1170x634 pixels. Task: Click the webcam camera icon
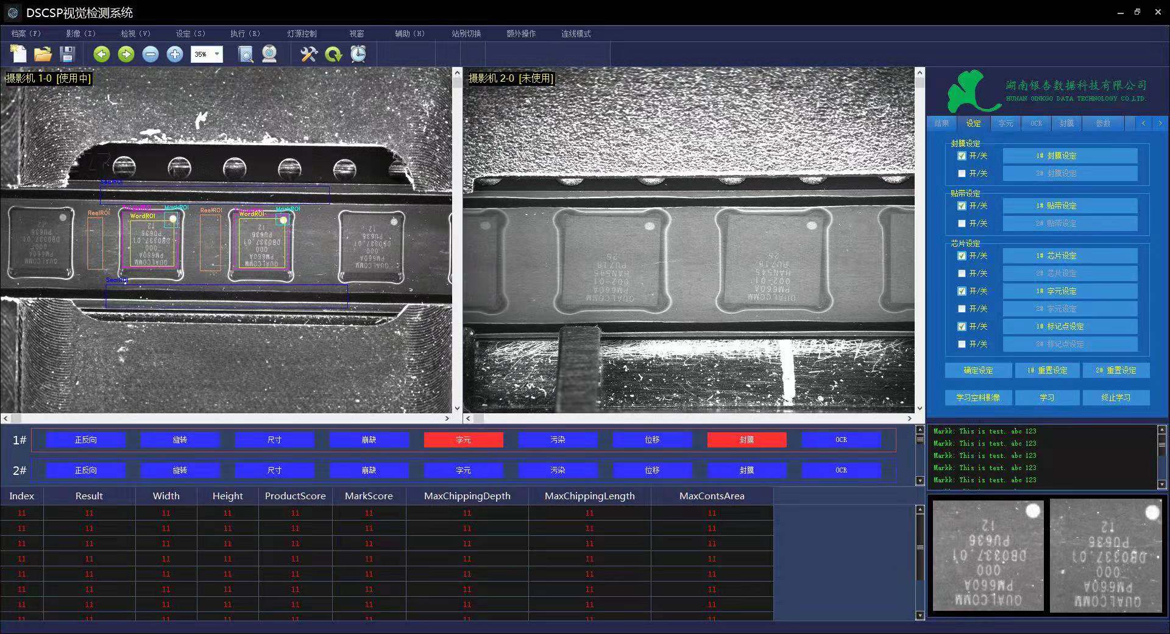click(269, 54)
